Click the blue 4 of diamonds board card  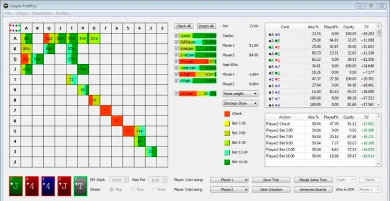(48, 186)
